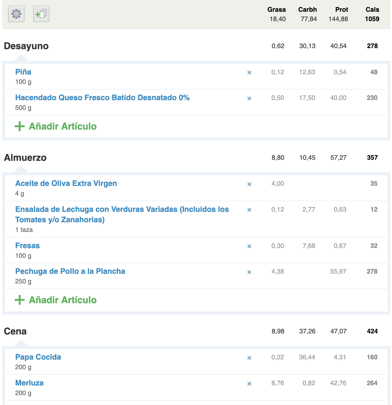Delete the Merluza entry
The image size is (392, 405).
249,384
